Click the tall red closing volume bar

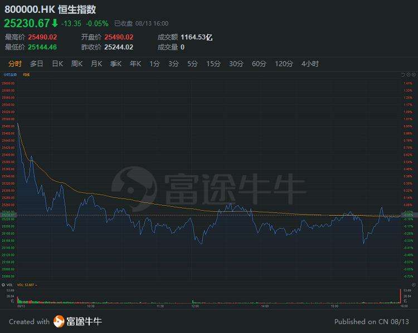tap(400, 296)
